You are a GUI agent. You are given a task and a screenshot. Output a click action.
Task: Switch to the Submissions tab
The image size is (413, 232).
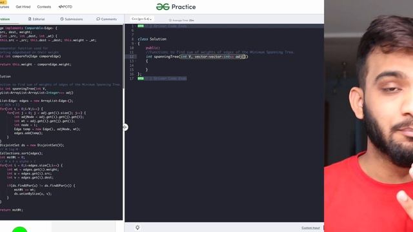coord(72,19)
